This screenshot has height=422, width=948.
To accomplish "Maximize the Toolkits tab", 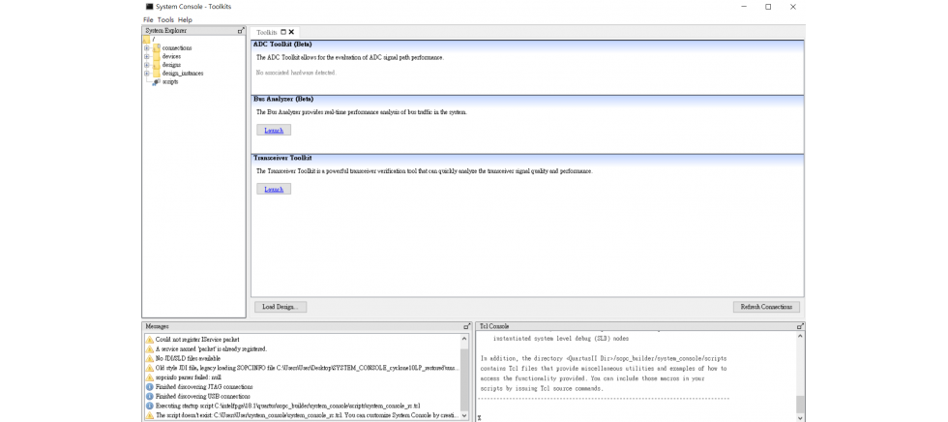I will pos(283,32).
